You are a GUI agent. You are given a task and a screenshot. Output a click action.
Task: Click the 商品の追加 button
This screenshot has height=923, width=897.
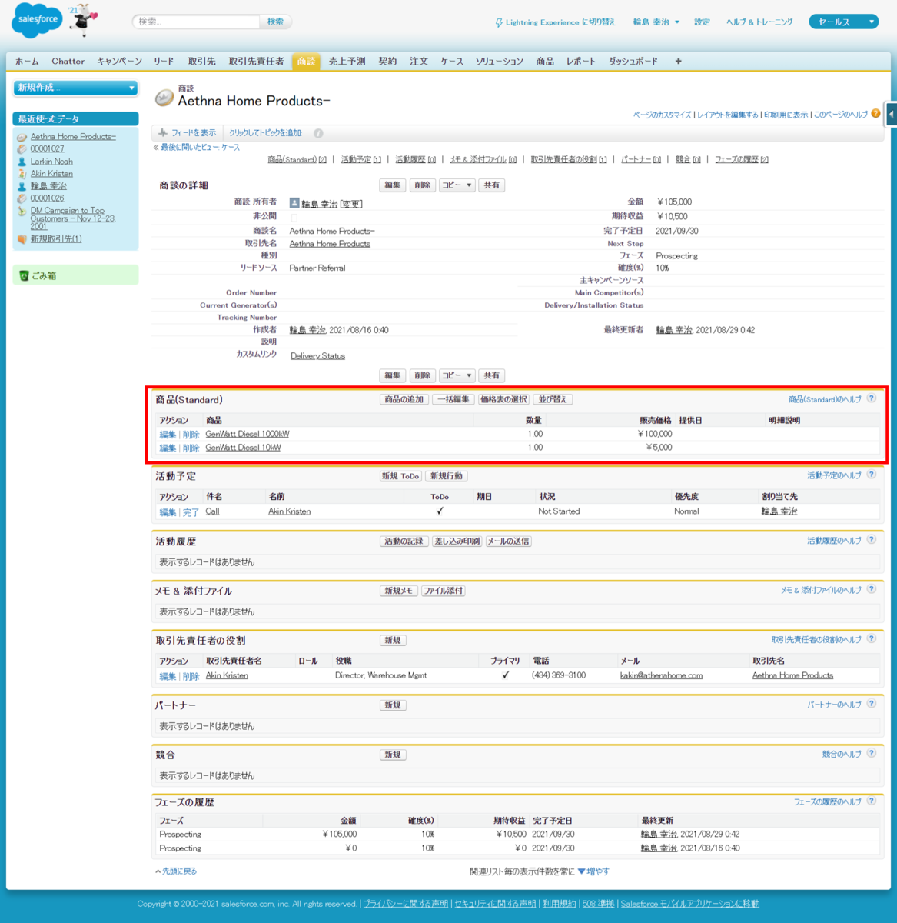coord(404,399)
